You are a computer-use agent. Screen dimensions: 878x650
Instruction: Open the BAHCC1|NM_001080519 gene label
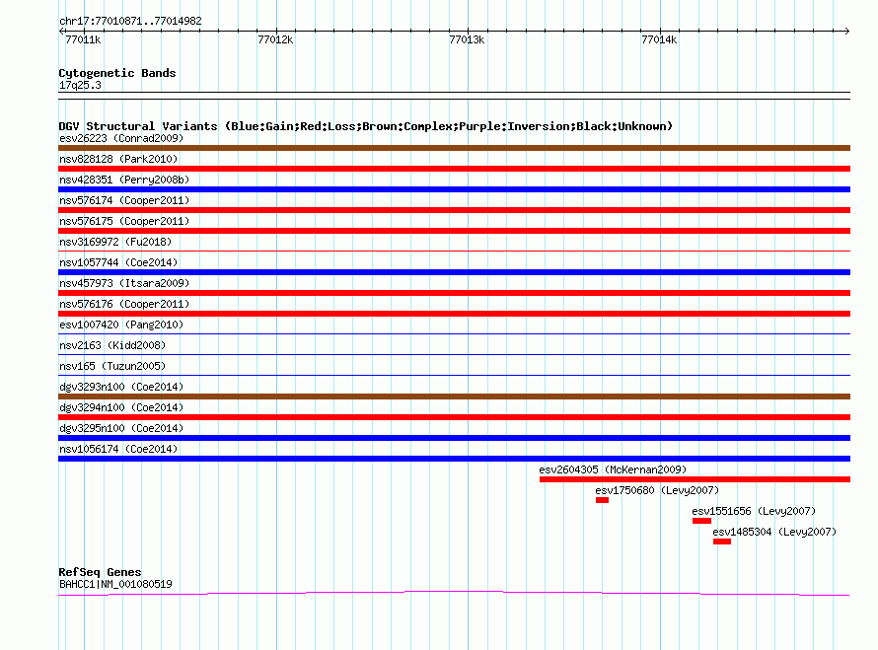115,584
